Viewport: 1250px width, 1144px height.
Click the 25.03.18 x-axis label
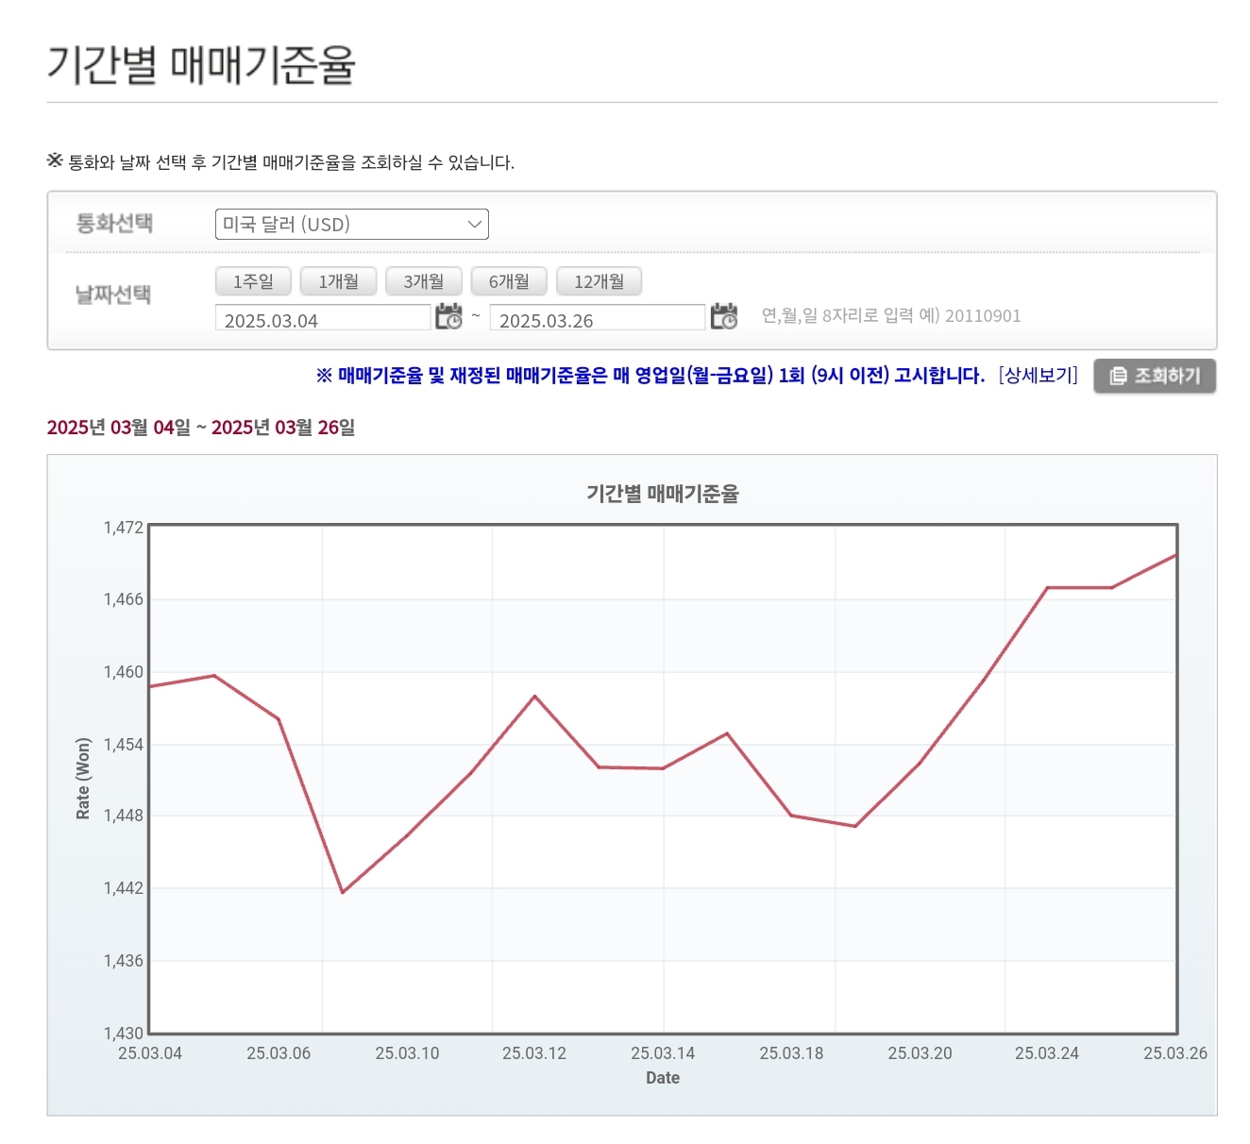[x=792, y=1053]
